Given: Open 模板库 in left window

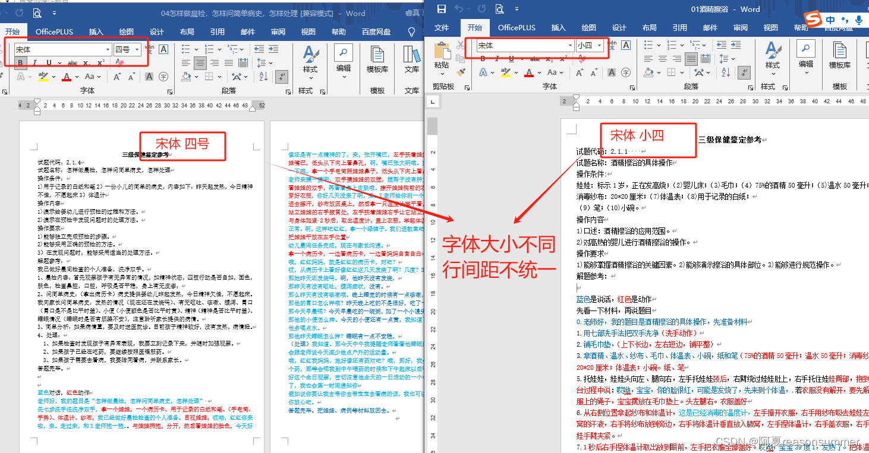Looking at the screenshot, I should tap(377, 59).
